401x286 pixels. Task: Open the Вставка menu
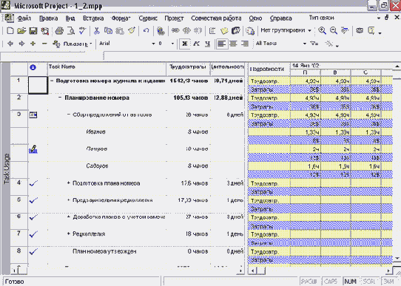point(93,18)
